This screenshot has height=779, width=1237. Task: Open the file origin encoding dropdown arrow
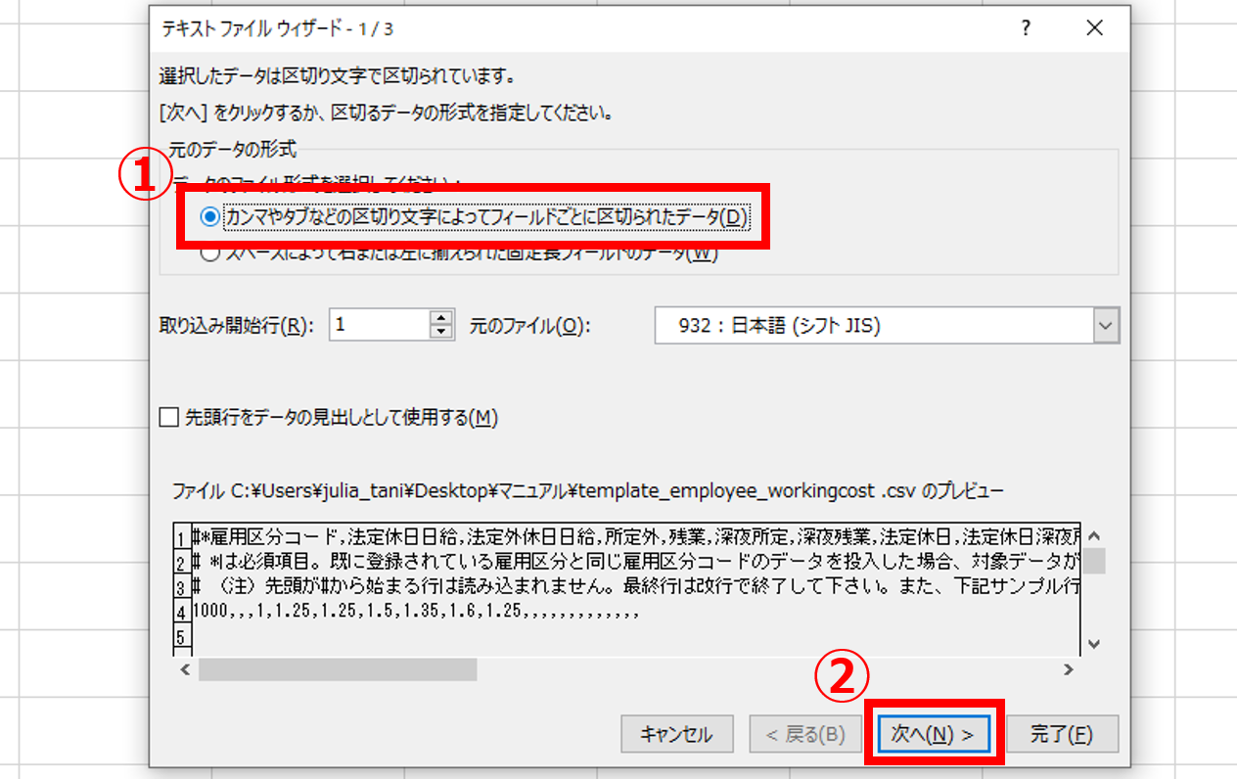tap(1106, 326)
